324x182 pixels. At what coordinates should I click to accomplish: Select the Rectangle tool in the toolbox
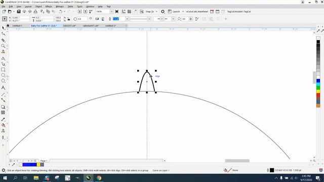click(x=3, y=70)
